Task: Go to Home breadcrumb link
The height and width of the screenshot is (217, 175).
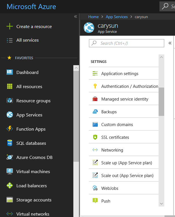Action: [x=93, y=17]
